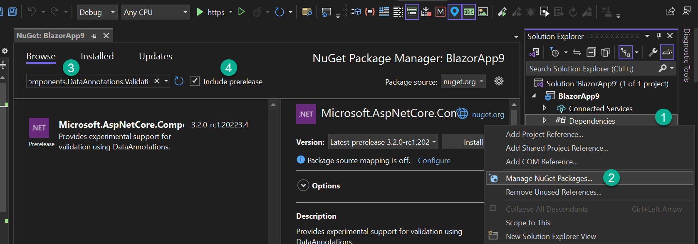Choose Manage NuGet Packages menu item
698x244 pixels.
pos(589,178)
